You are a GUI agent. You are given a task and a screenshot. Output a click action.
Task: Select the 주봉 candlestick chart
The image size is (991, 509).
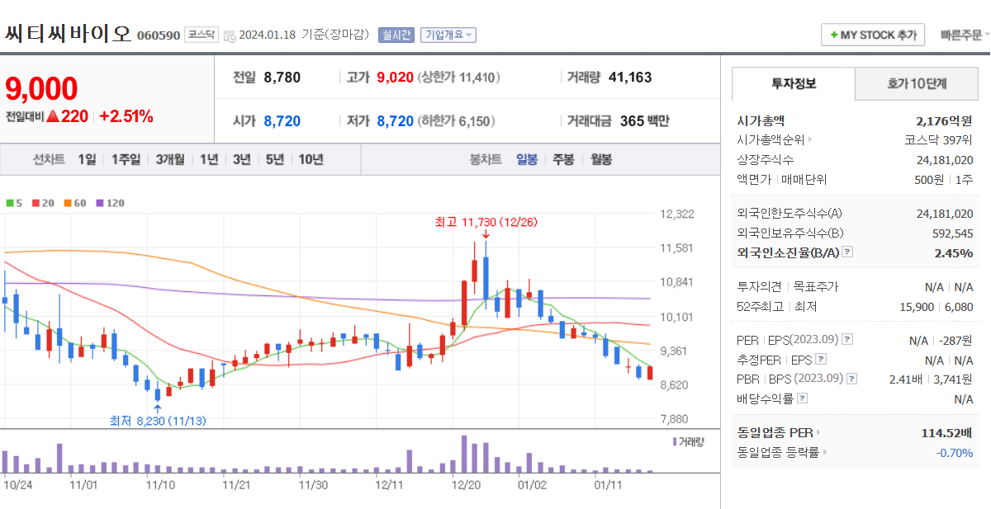pos(563,159)
